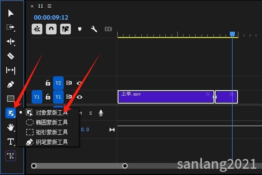Choose 对象蒙版工具 from flyout menu
The width and height of the screenshot is (262, 175).
coord(47,112)
